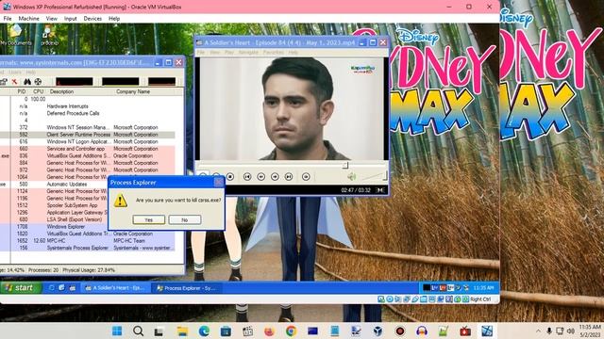Open VirtualBox Input menu
Viewport: 604px width, 339px height.
(x=71, y=19)
